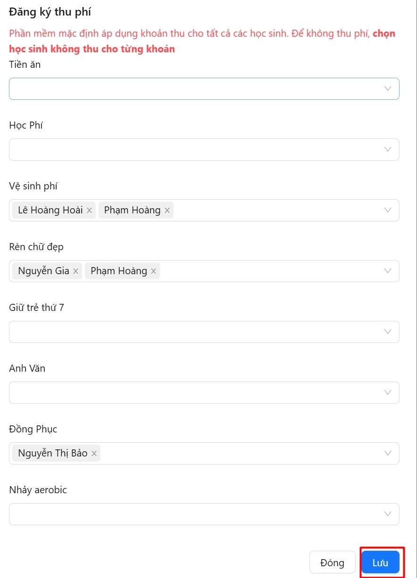This screenshot has height=578, width=417.
Task: Expand the Anh Văn dropdown arrow
Action: pyautogui.click(x=388, y=392)
